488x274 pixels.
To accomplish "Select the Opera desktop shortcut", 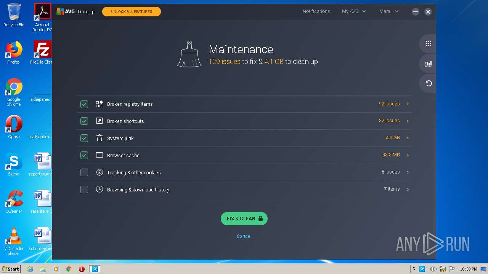I will coord(14,127).
